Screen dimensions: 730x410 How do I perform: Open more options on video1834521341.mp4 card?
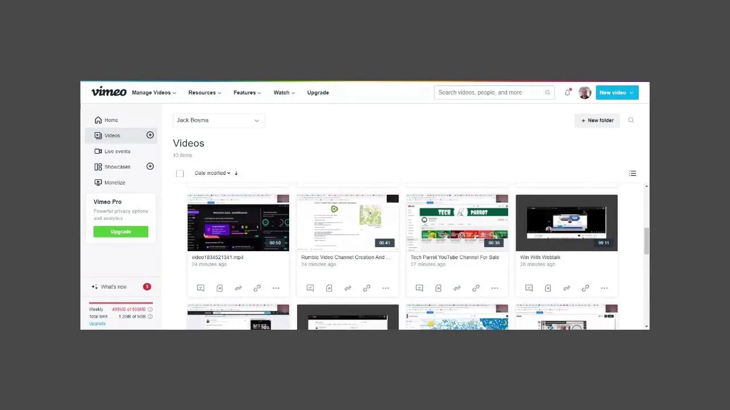[x=276, y=288]
